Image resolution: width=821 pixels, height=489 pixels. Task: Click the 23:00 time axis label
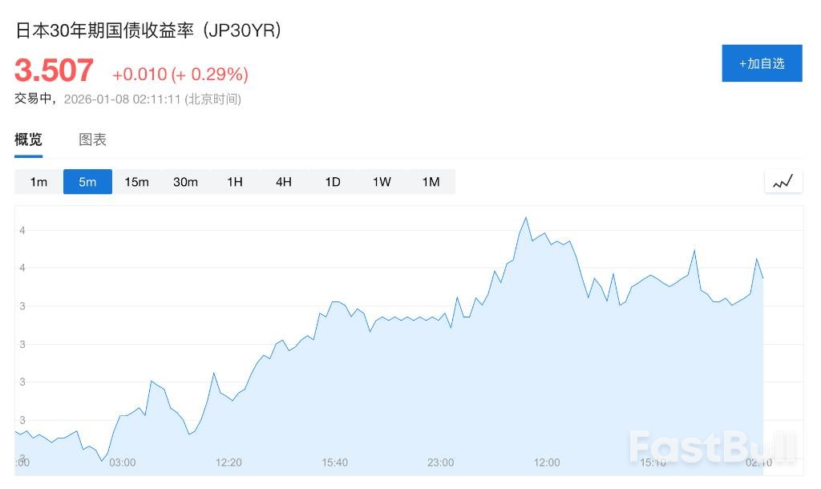coord(440,463)
